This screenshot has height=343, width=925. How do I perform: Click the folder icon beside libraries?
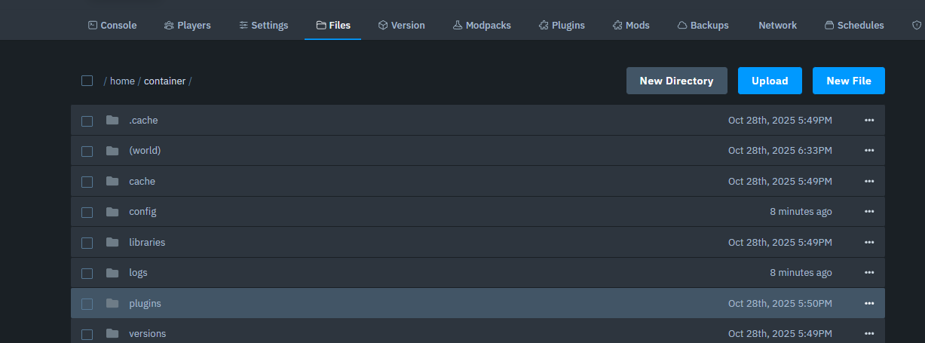[113, 242]
